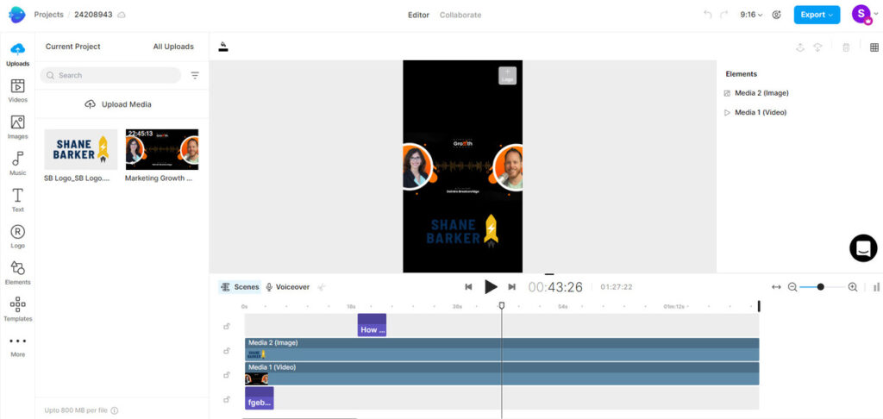Select Media 2 (Image) in Elements list
Viewport: 883px width, 419px height.
[755, 93]
